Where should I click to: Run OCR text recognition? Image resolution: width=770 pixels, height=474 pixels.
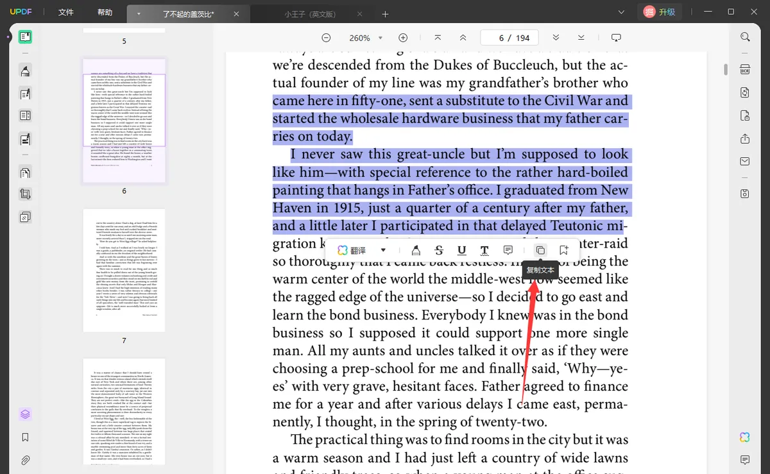point(745,69)
